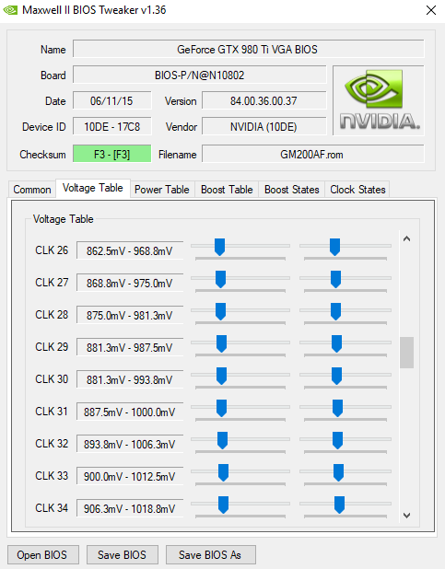Go to the Boost States tab

coord(292,190)
